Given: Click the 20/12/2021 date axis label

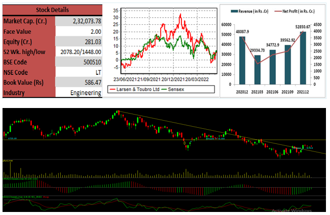Looking at the screenshot, I should 173,79.
